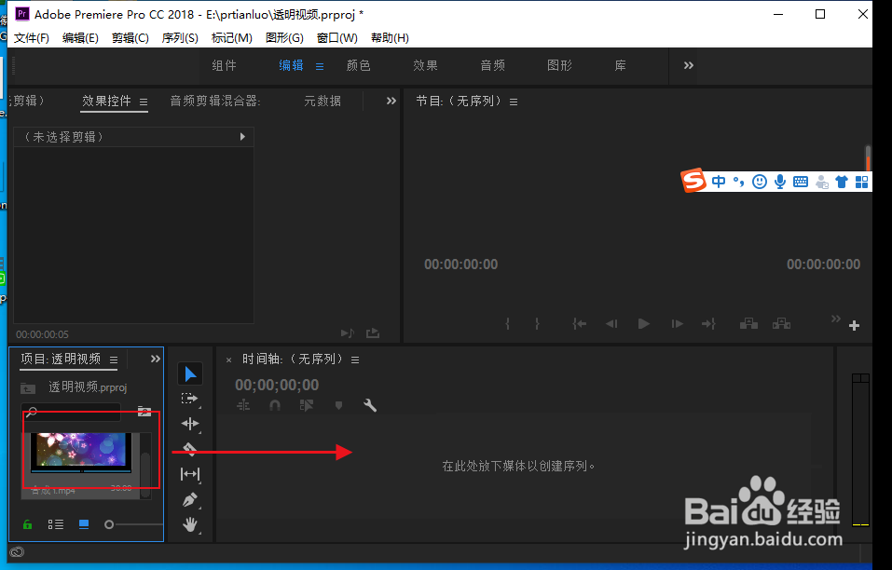Image resolution: width=892 pixels, height=570 pixels.
Task: Switch to the 颜色 workspace tab
Action: click(x=358, y=65)
